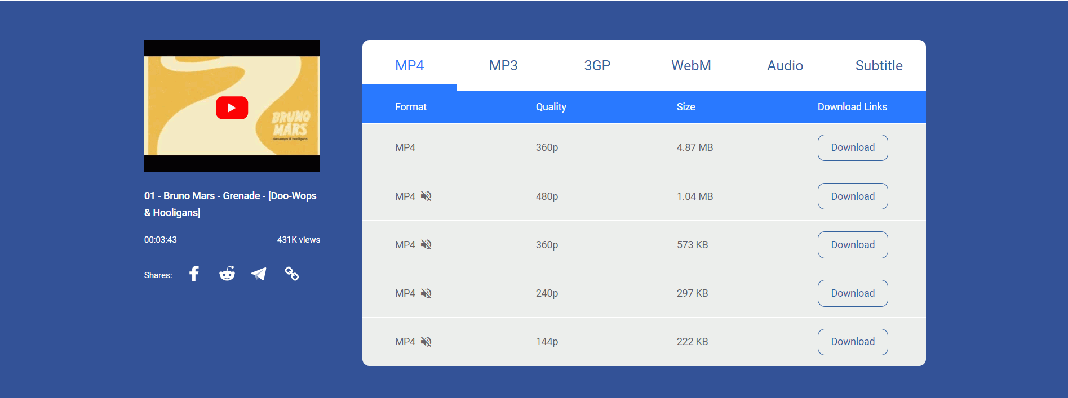The image size is (1068, 398).
Task: Click the video title text
Action: 231,204
